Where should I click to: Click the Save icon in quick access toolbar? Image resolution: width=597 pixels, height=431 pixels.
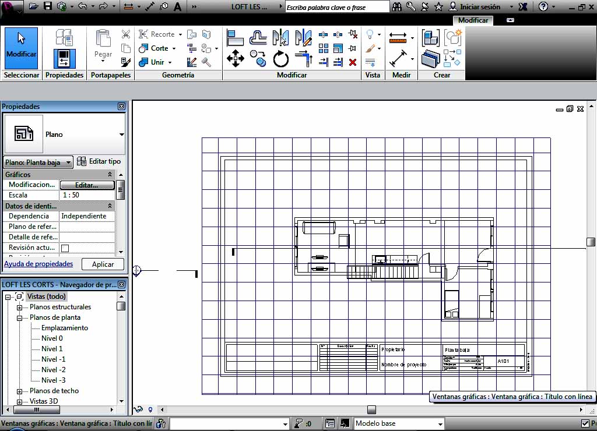pyautogui.click(x=48, y=6)
